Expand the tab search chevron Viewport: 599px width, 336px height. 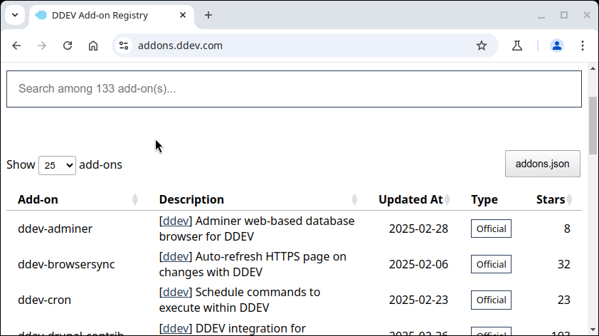[15, 15]
